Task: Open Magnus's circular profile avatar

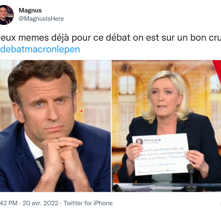Action: pyautogui.click(x=6, y=15)
